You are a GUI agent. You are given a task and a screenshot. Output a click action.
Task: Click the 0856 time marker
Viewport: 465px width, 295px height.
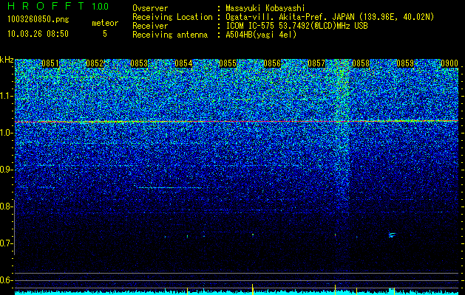tap(272, 63)
